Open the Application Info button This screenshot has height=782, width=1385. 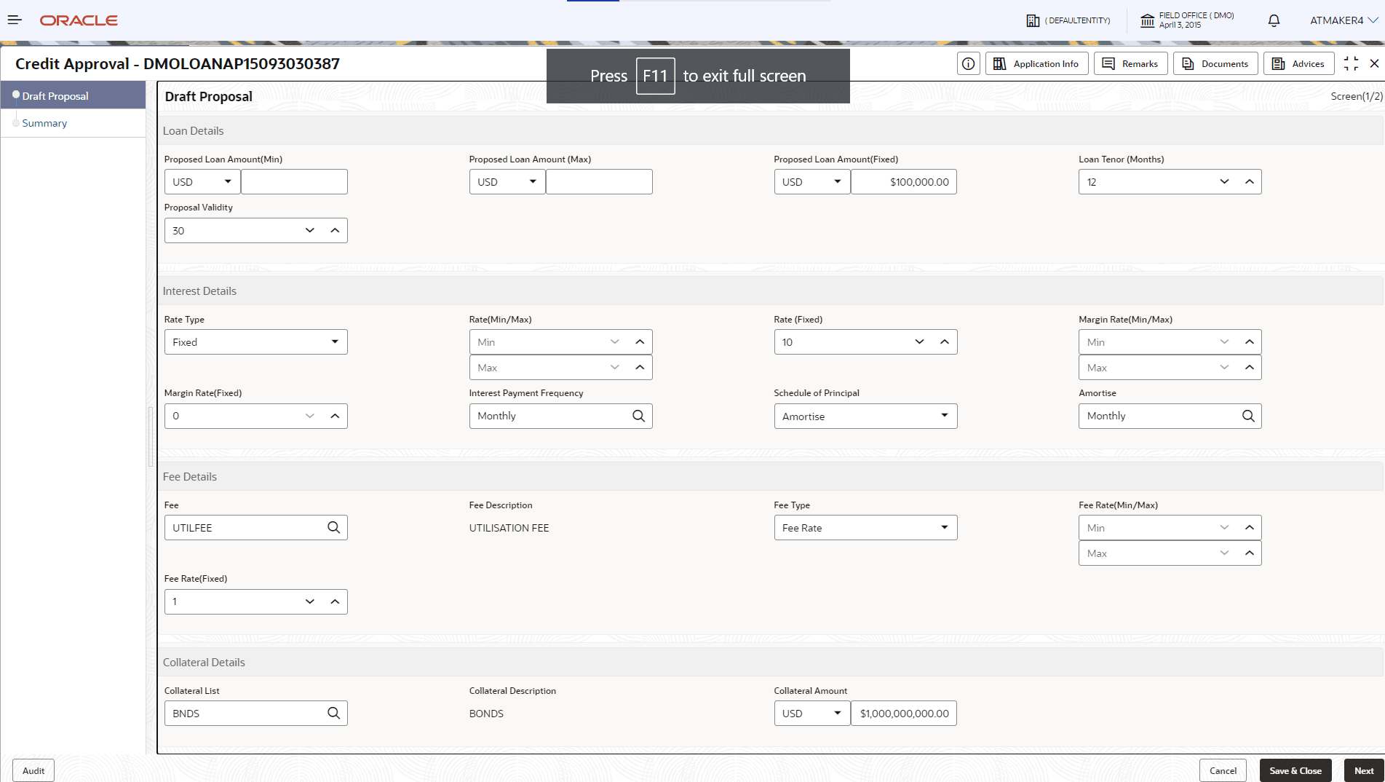point(1037,64)
